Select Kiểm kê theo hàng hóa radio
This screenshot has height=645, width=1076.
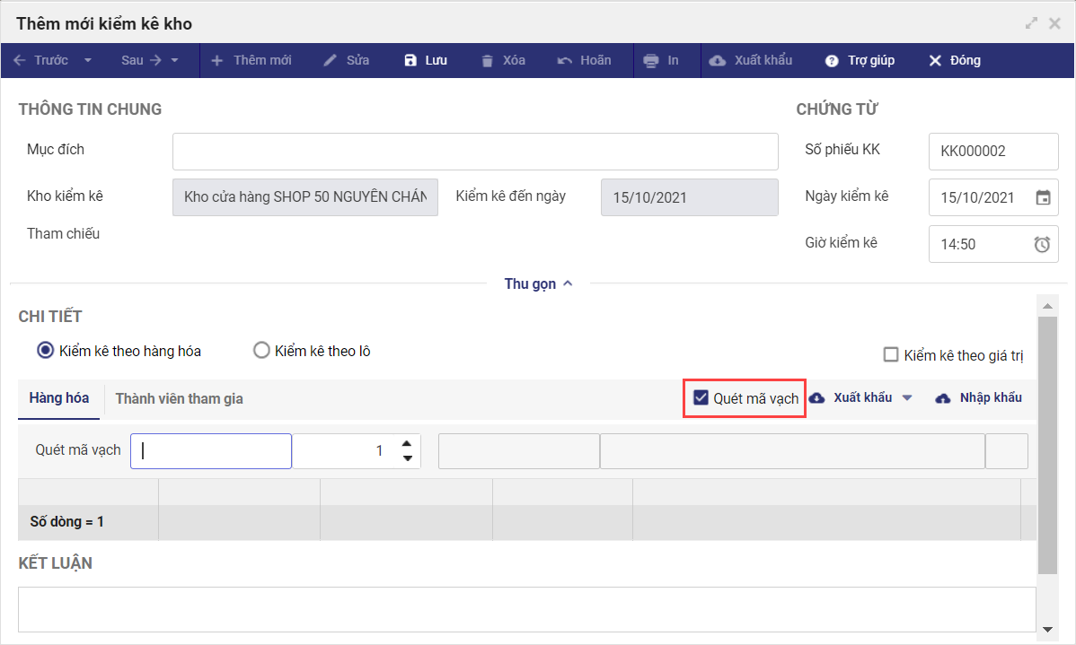coord(45,351)
